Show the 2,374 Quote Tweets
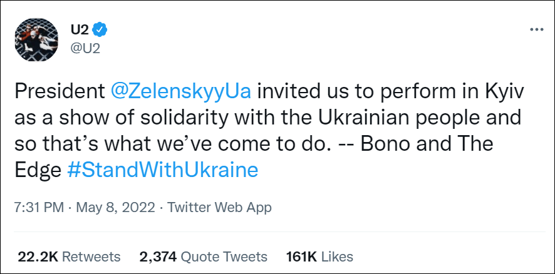Viewport: 555px width, 274px height. [203, 256]
